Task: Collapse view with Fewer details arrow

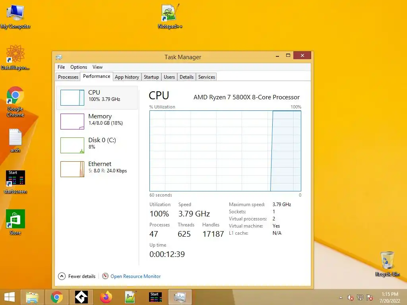Action: (x=62, y=276)
